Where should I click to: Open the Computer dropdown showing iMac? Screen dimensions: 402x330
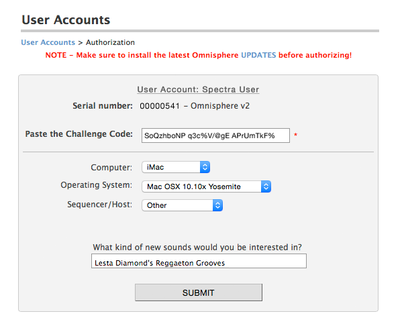coord(176,167)
